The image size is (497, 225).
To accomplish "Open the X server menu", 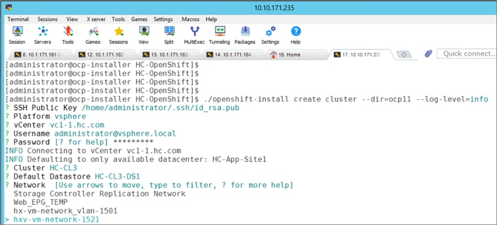I will tap(96, 20).
